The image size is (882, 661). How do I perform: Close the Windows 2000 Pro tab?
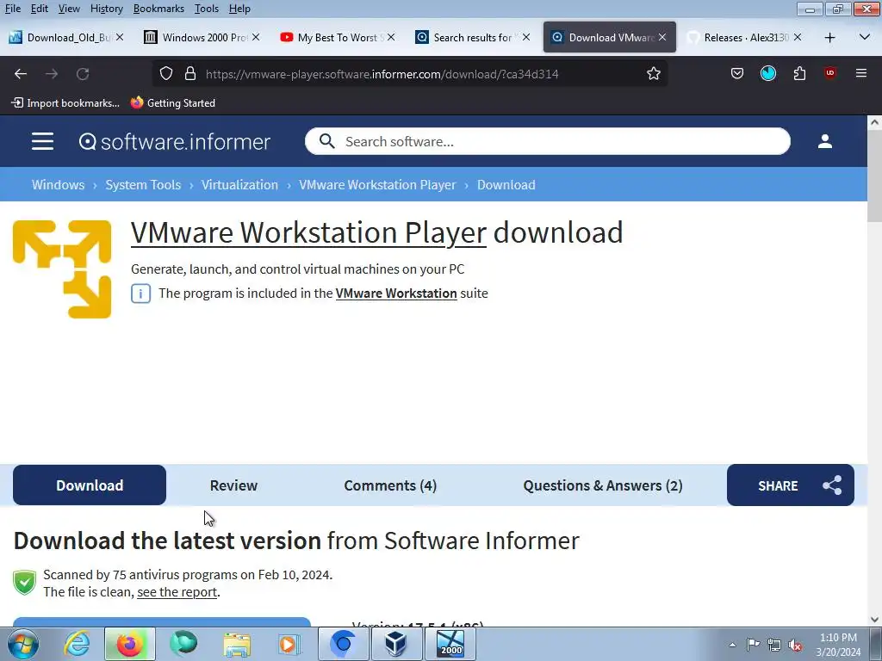pyautogui.click(x=256, y=37)
